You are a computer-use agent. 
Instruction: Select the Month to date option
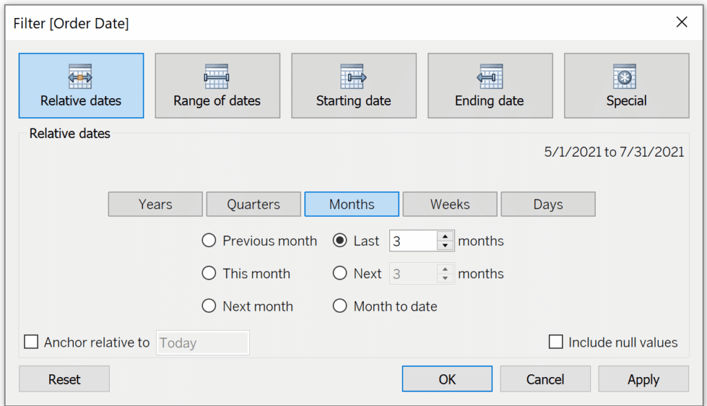(x=340, y=306)
